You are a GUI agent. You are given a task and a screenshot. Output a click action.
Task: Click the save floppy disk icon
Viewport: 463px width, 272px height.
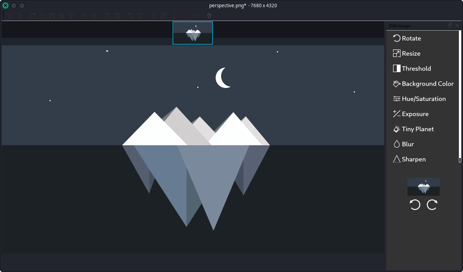point(52,16)
